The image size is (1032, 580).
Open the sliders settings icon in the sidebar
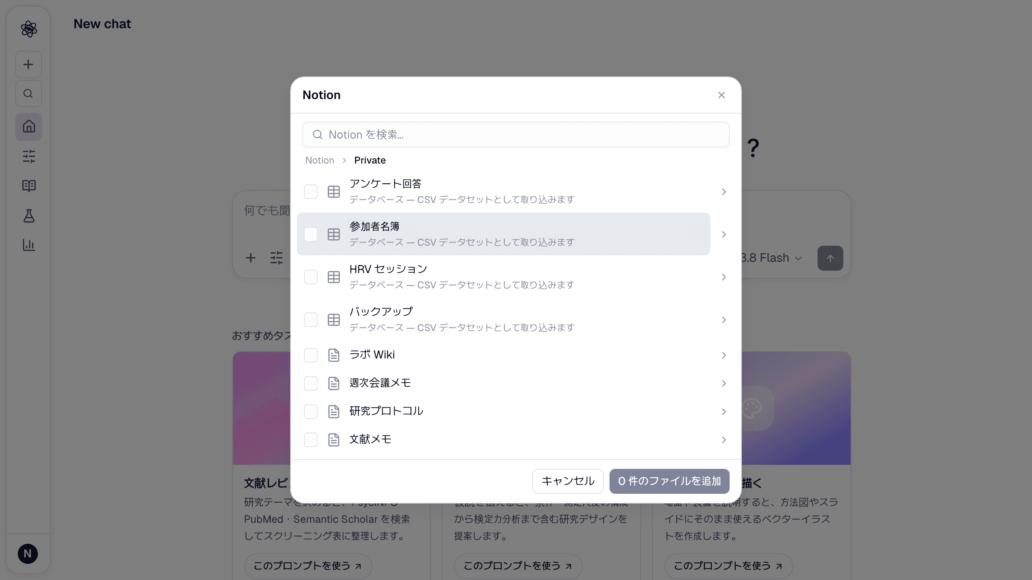(x=29, y=156)
